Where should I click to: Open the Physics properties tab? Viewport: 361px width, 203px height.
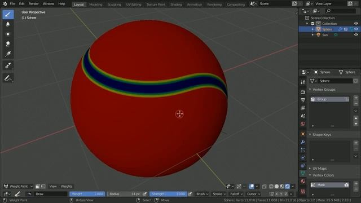tap(303, 158)
